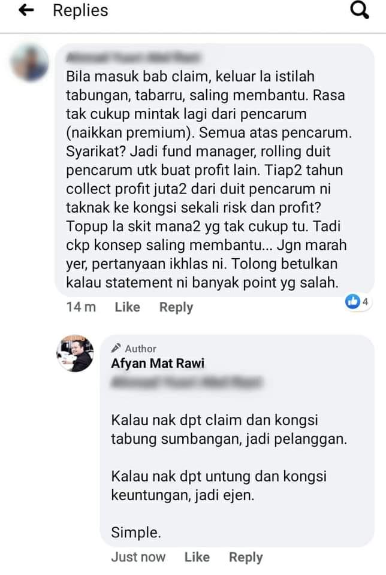The height and width of the screenshot is (575, 386).
Task: Tap the comment text starting Bila masuk bab claim
Action: (x=209, y=179)
